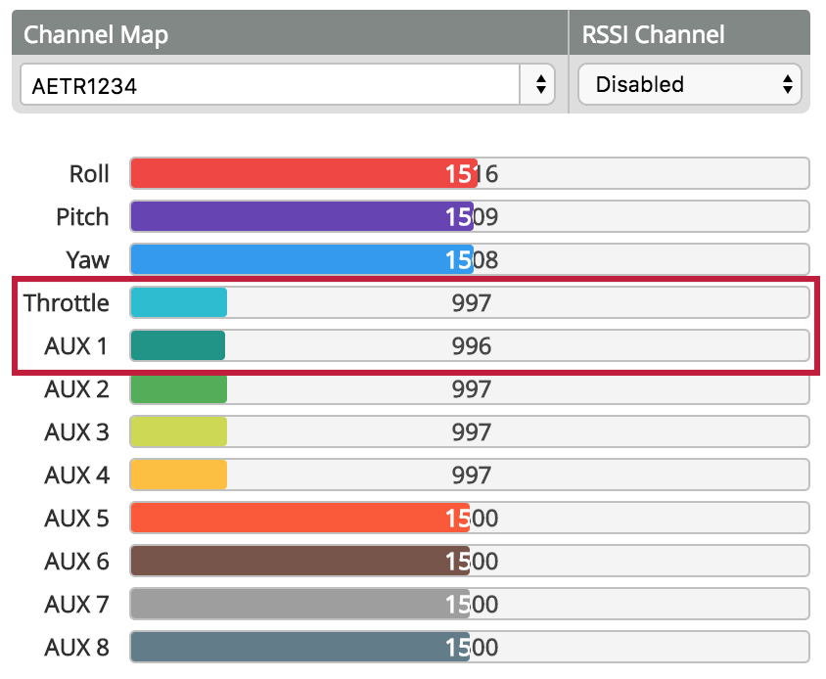826x679 pixels.
Task: Click the Channel Map text field showing AETR1234
Action: 269,85
